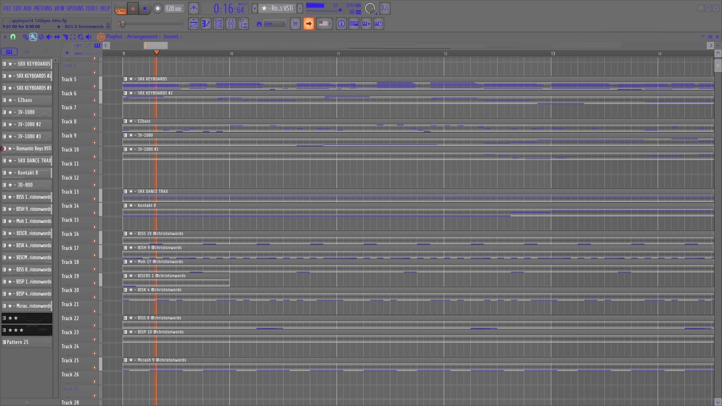Open the piano keys plus toolbar button
This screenshot has height=406, width=722.
366,24
